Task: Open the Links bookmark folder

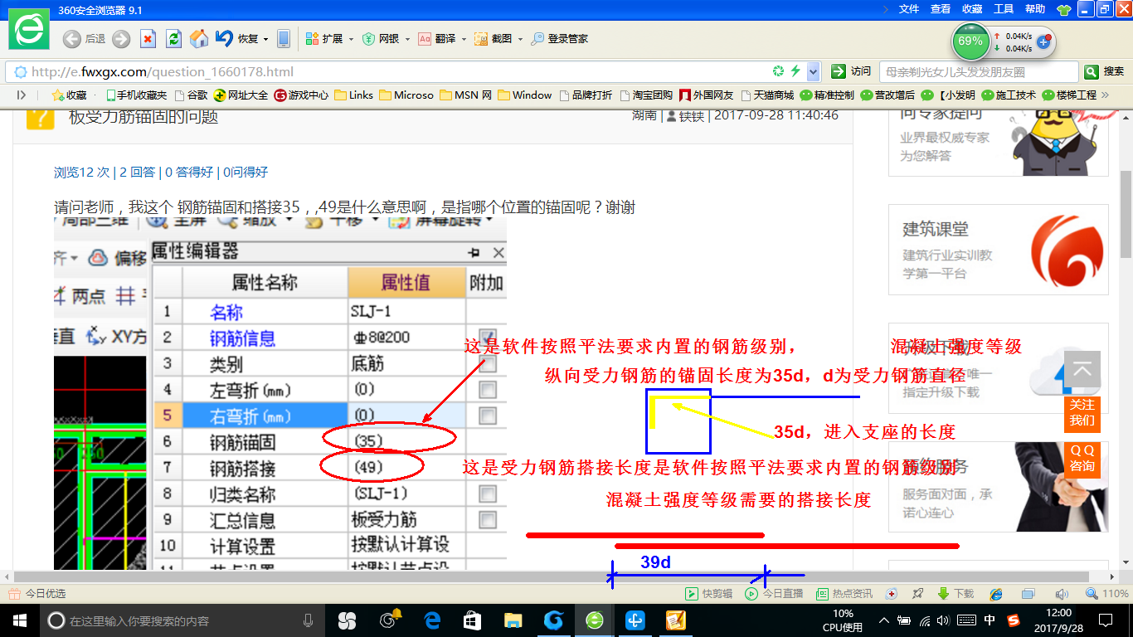Action: click(354, 95)
